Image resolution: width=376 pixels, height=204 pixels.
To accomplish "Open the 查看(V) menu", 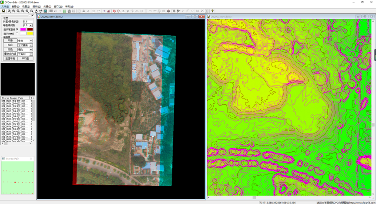I will [16, 7].
